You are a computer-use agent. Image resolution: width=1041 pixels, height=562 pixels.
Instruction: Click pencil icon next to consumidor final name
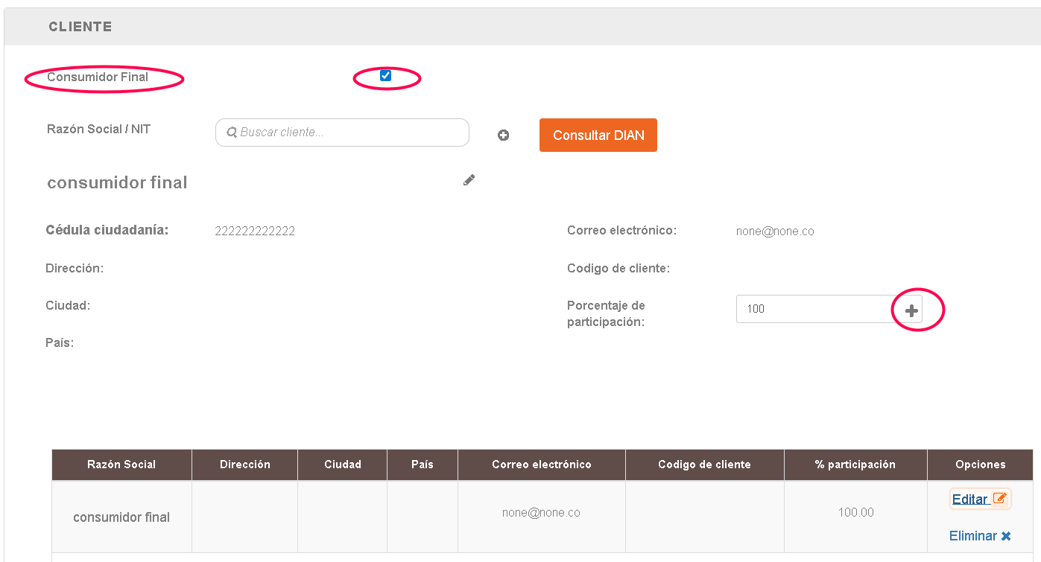click(469, 180)
